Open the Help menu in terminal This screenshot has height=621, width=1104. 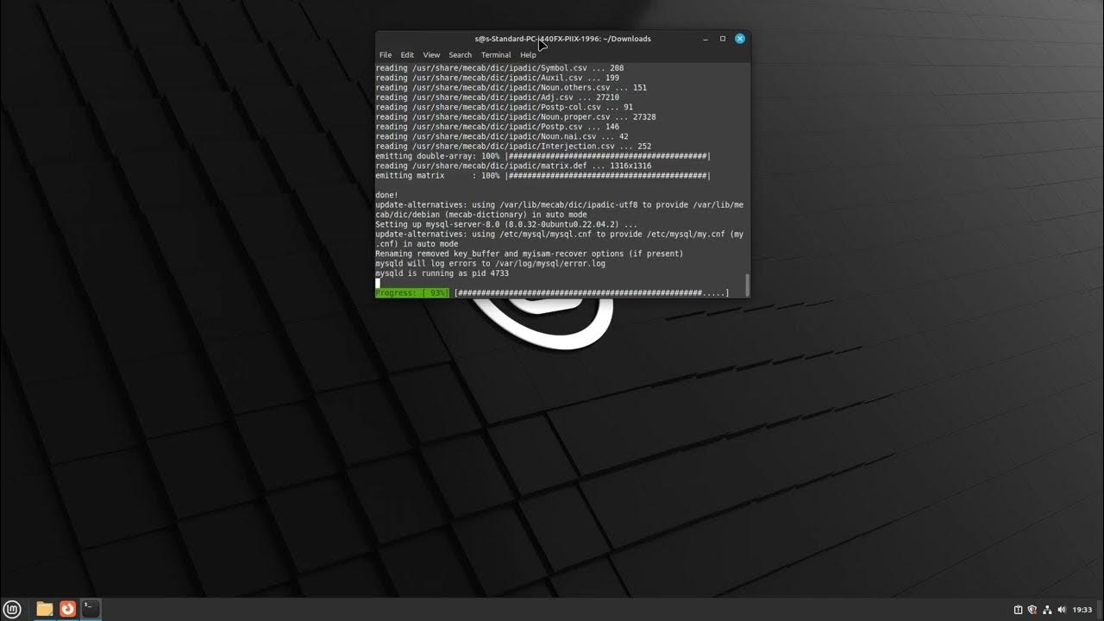(528, 55)
